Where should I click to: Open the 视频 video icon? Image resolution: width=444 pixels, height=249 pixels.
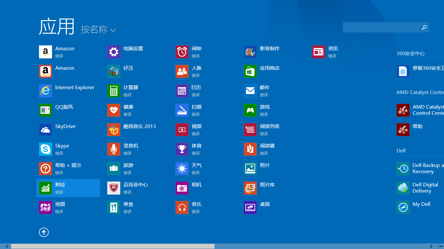pyautogui.click(x=182, y=130)
